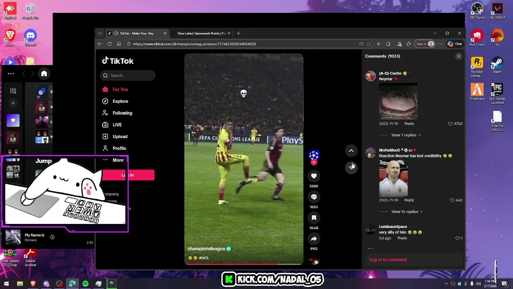Click the browser back arrow
This screenshot has width=513, height=289.
[100, 44]
